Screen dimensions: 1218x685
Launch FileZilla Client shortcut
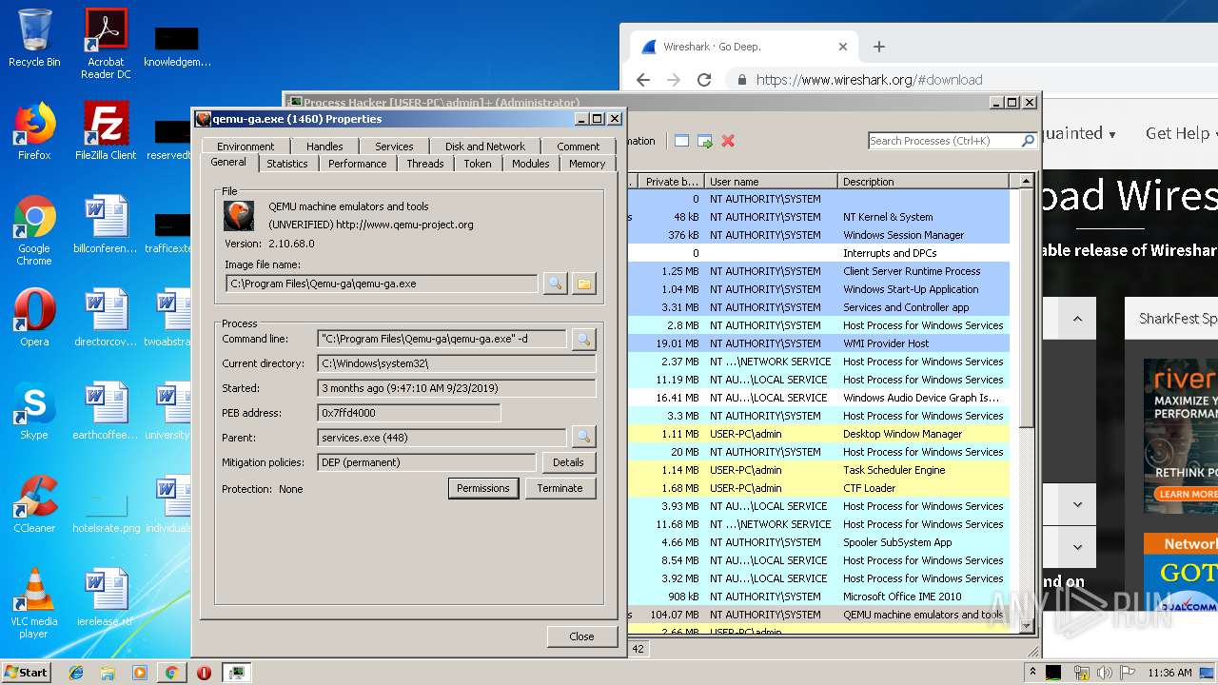(106, 130)
